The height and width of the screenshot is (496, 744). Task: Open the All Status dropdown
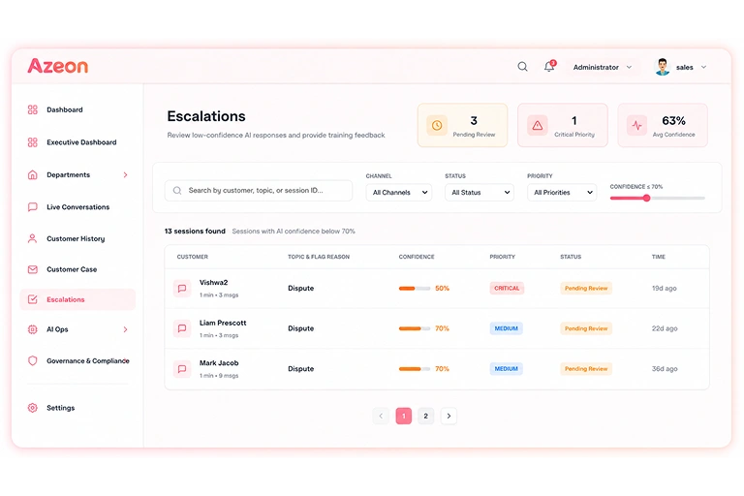coord(480,192)
